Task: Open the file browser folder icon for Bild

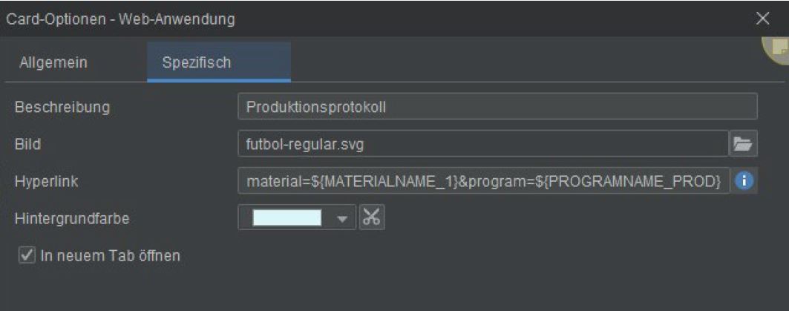Action: point(744,144)
